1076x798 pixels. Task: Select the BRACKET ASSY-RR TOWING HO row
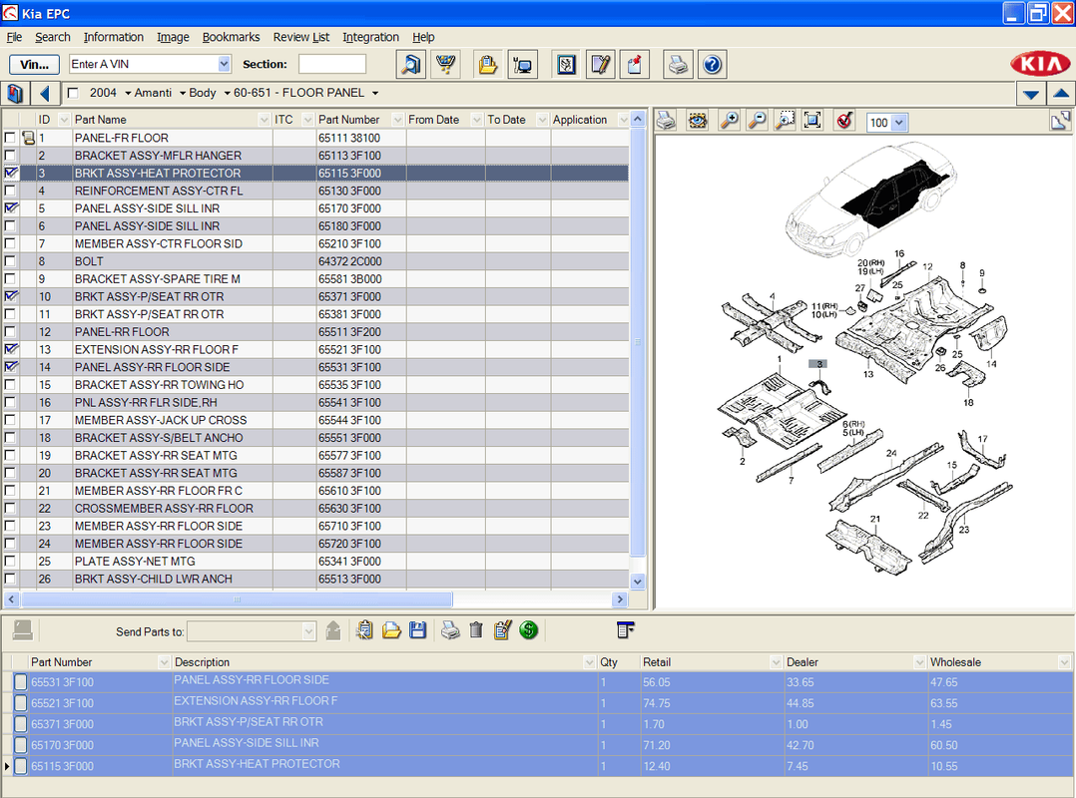tap(315, 385)
